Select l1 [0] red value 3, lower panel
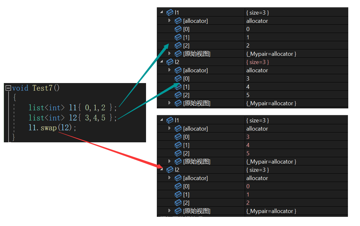The width and height of the screenshot is (360, 226). click(x=248, y=137)
